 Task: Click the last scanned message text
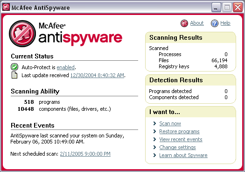click(67, 139)
